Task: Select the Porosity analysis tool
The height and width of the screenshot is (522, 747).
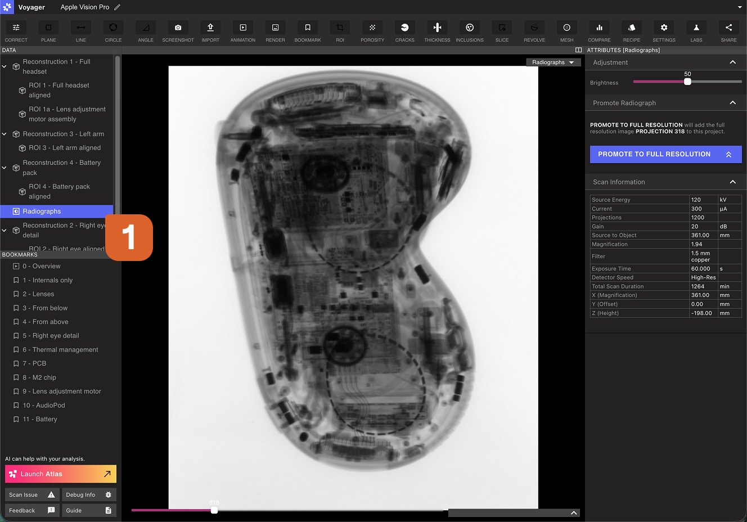Action: click(x=372, y=28)
